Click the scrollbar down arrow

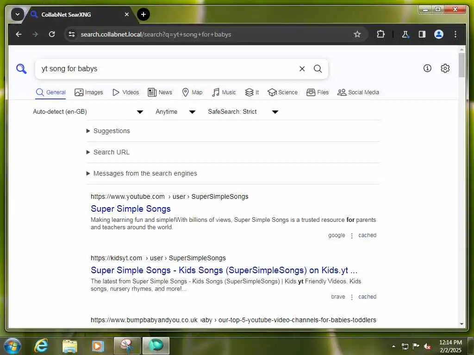click(462, 324)
